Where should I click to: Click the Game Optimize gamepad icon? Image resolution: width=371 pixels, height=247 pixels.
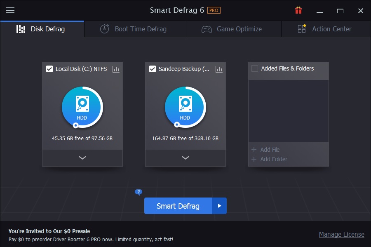click(207, 29)
